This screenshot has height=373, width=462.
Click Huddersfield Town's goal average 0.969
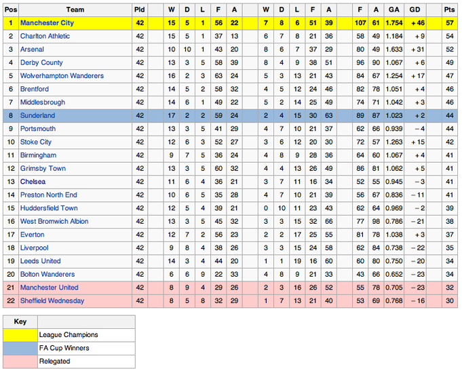(394, 208)
